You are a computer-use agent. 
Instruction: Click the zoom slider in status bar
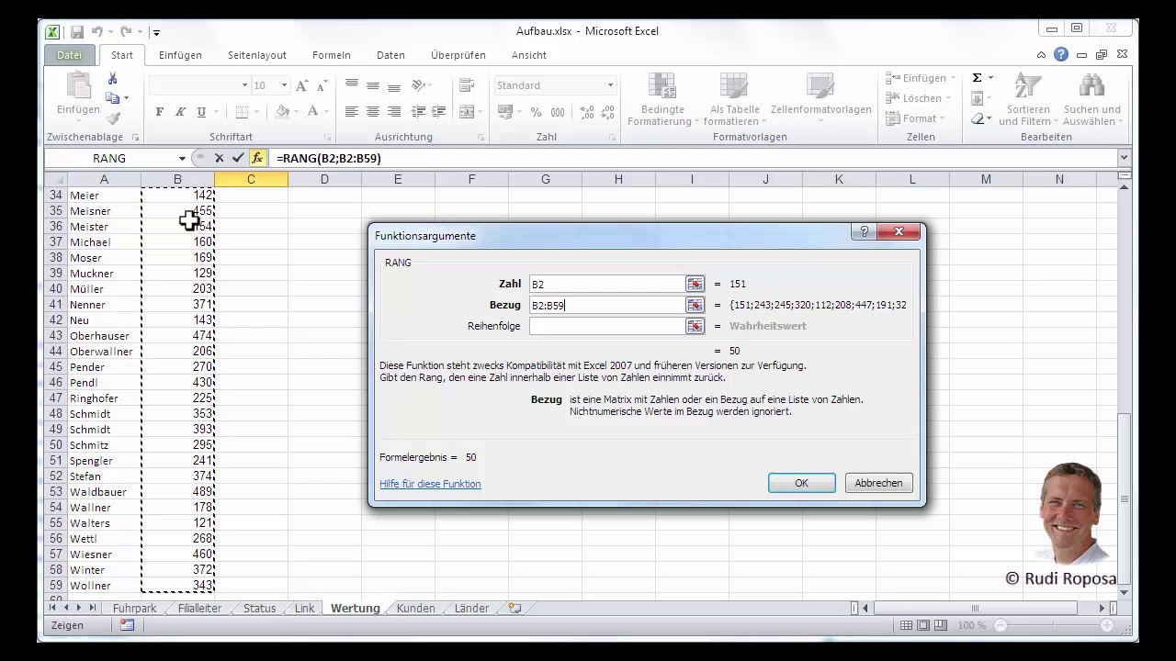tap(1053, 625)
